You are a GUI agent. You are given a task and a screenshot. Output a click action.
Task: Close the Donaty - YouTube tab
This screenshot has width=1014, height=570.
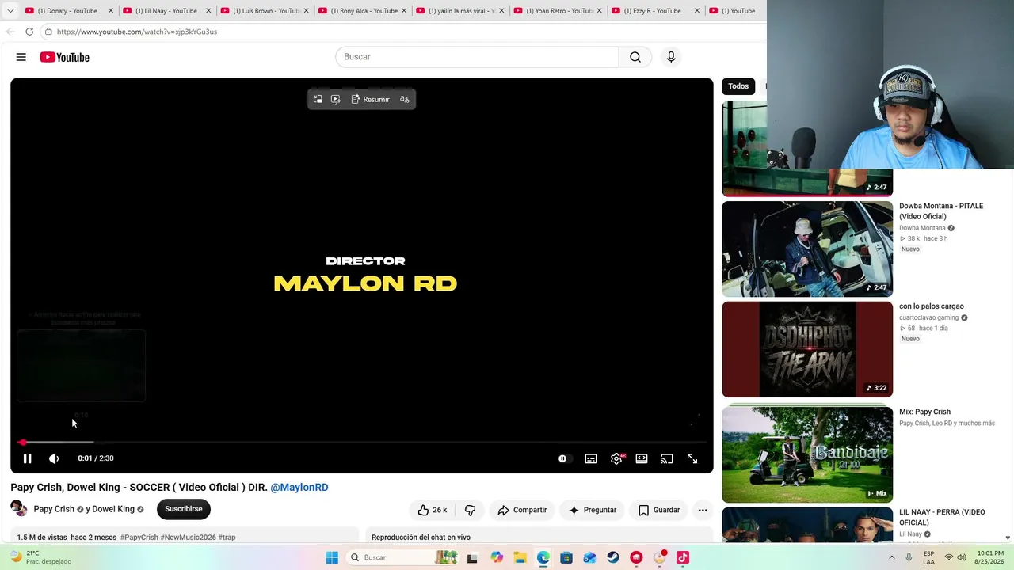111,11
